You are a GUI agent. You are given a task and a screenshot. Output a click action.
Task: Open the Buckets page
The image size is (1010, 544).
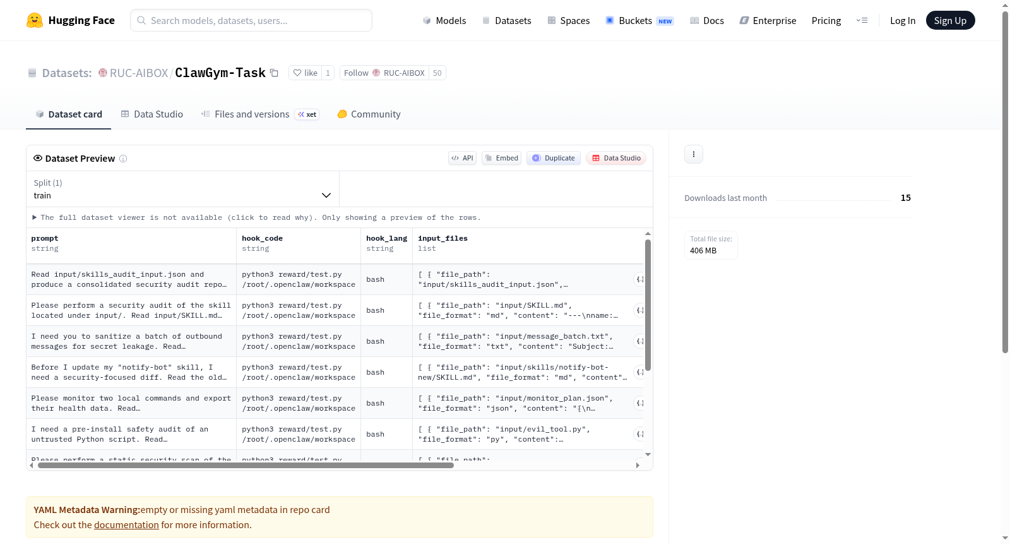639,20
